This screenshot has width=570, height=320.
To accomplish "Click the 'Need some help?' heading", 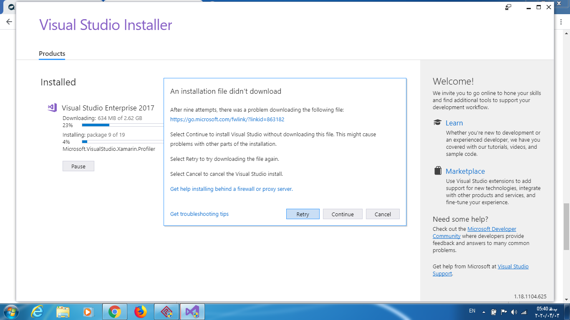I will tap(460, 219).
